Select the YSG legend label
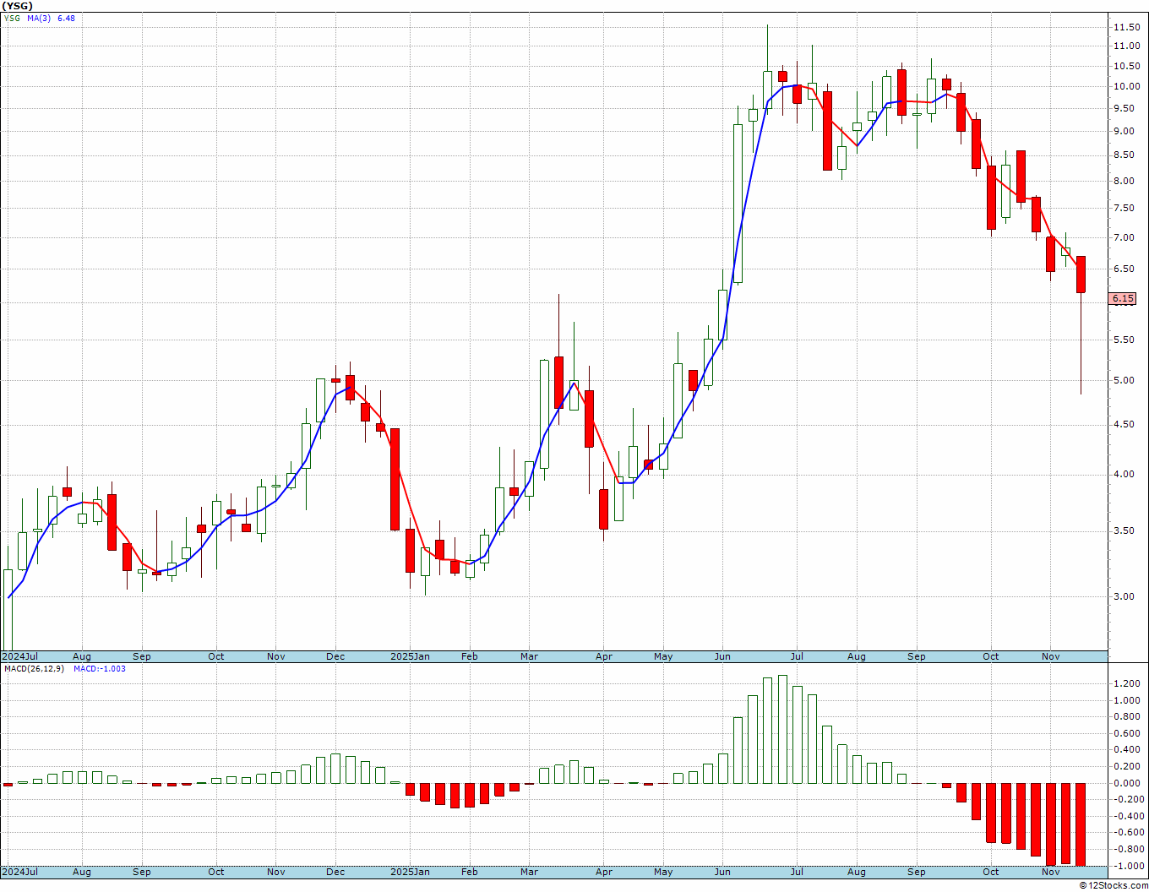This screenshot has height=892, width=1149. coord(12,18)
